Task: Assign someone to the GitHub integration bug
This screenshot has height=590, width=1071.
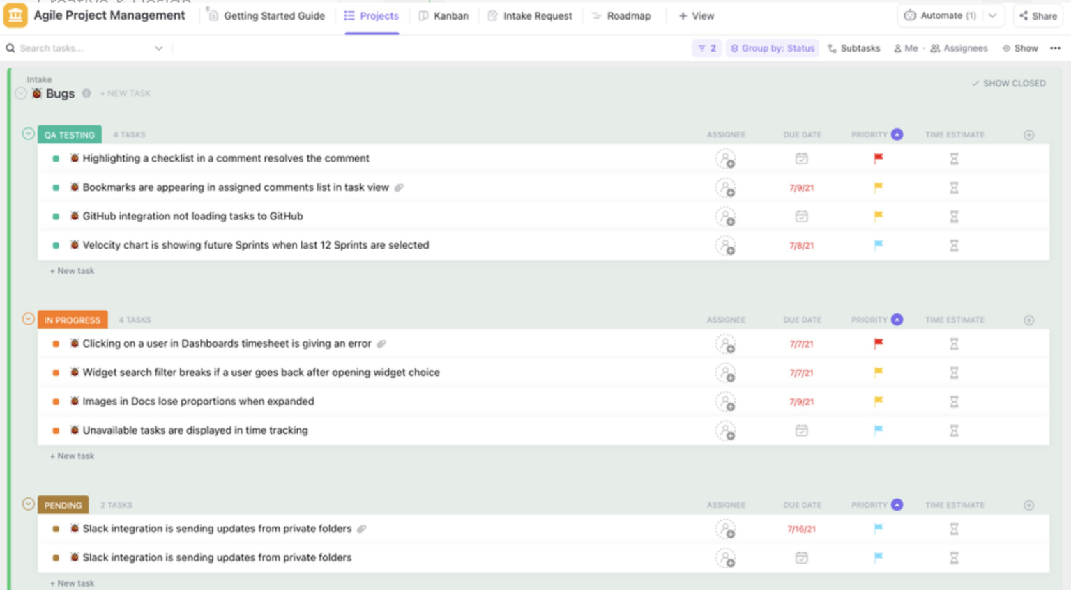Action: click(x=726, y=217)
